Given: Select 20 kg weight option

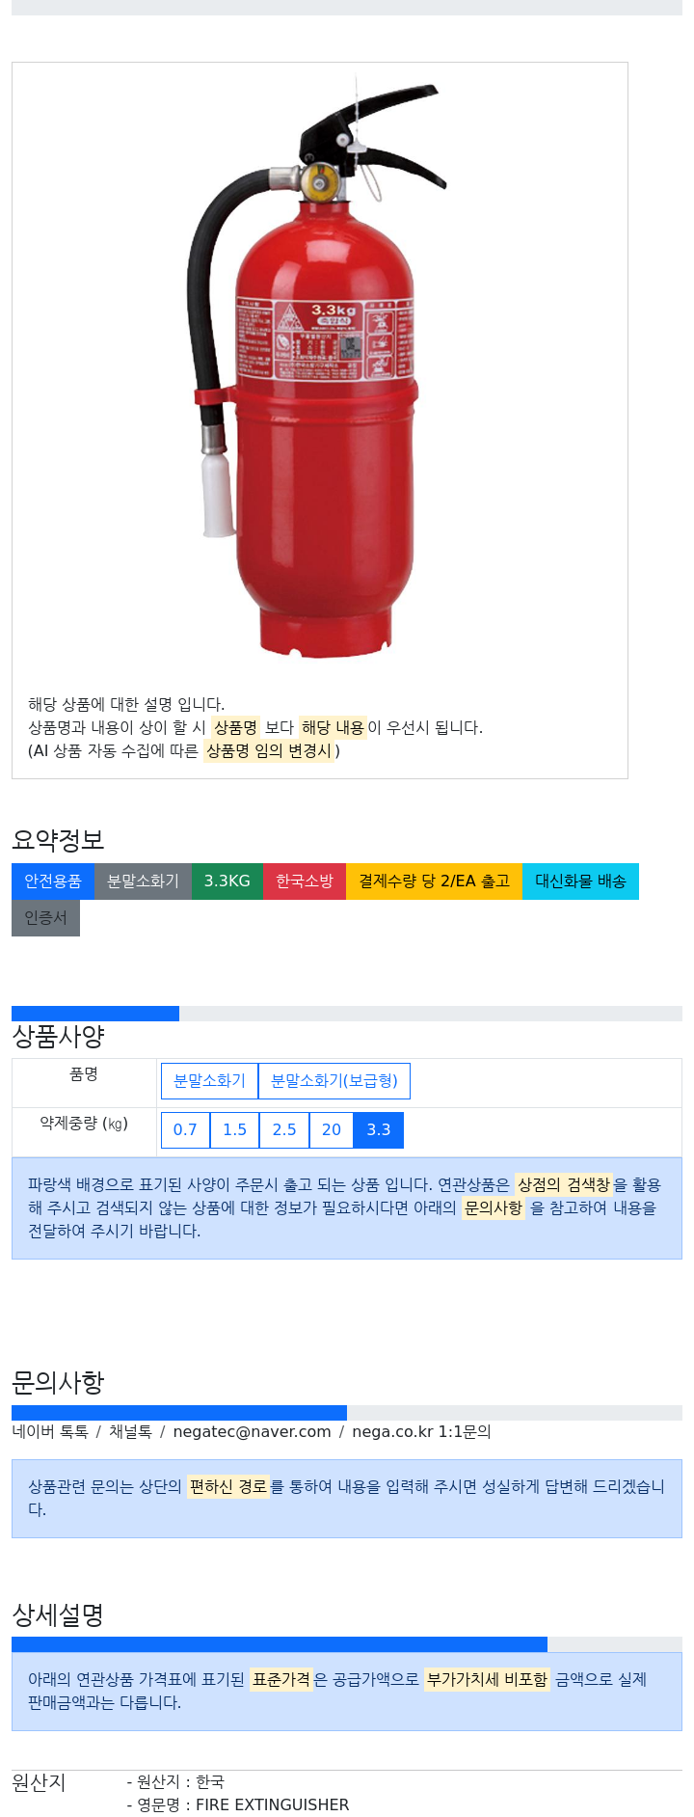Looking at the screenshot, I should pyautogui.click(x=332, y=1130).
